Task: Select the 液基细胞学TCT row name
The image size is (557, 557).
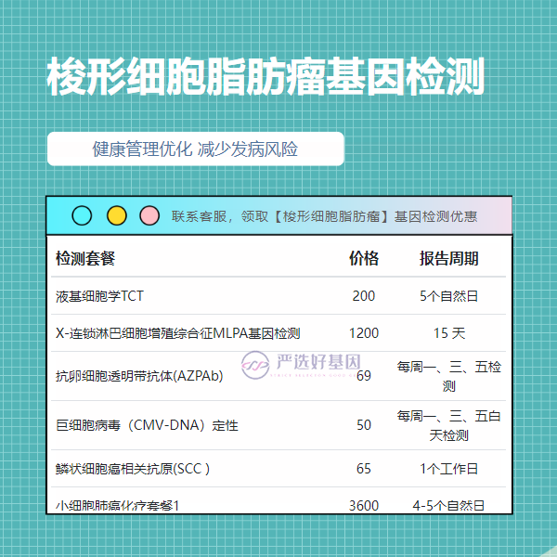Action: (x=99, y=296)
